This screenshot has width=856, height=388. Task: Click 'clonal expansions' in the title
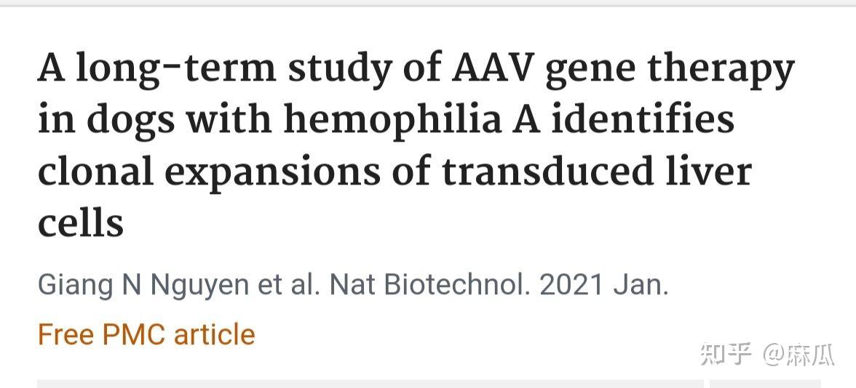[x=208, y=172]
